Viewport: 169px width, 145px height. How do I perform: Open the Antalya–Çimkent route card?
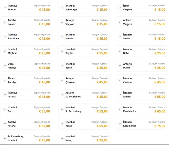click(x=84, y=80)
